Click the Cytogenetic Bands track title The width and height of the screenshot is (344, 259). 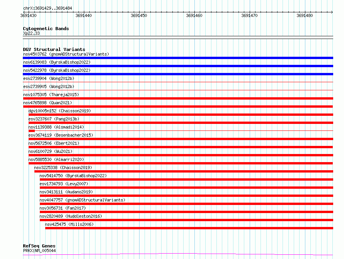click(x=46, y=29)
